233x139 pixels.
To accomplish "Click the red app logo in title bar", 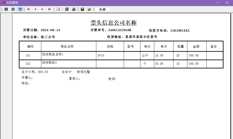I will click(4, 2).
